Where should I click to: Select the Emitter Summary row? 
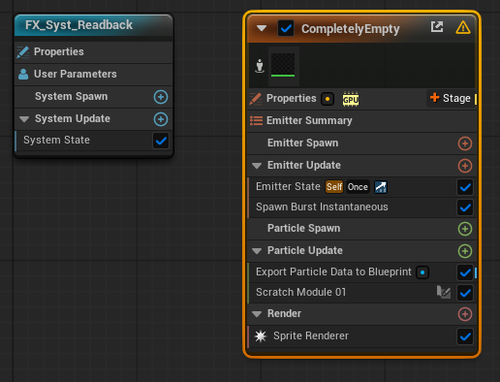[x=361, y=121]
